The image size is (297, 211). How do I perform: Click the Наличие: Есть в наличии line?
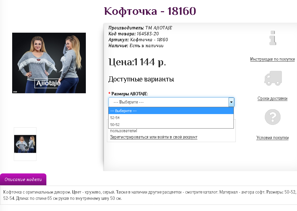click(x=136, y=45)
